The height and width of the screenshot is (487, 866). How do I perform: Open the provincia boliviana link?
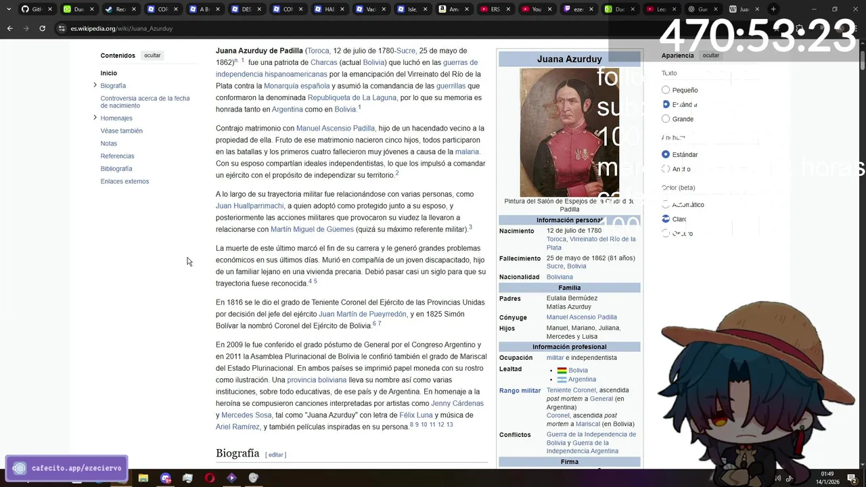click(x=317, y=380)
